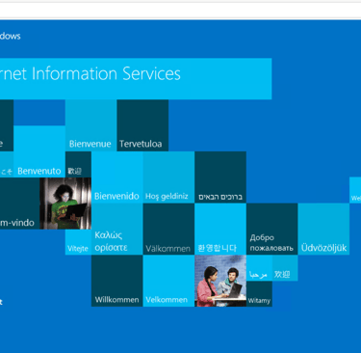
Task: Click the Üdvözöljük tile
Action: [x=323, y=229]
